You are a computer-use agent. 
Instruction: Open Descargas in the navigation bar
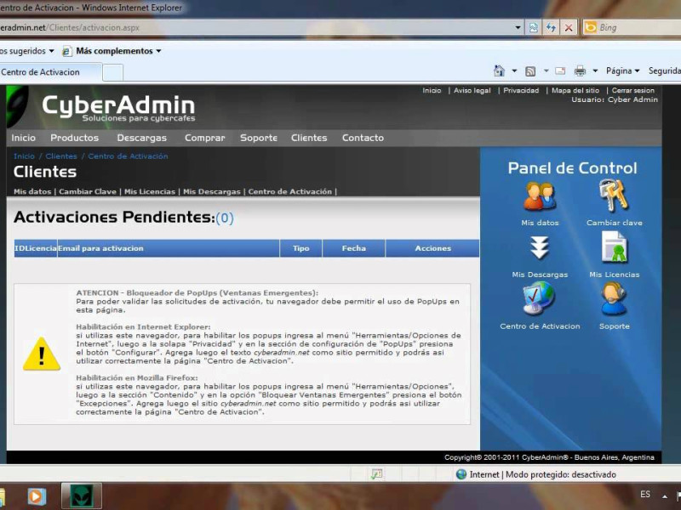pyautogui.click(x=141, y=138)
